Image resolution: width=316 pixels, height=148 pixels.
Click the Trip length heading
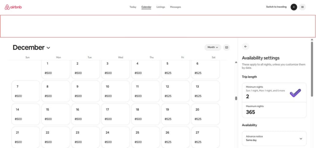(x=249, y=77)
